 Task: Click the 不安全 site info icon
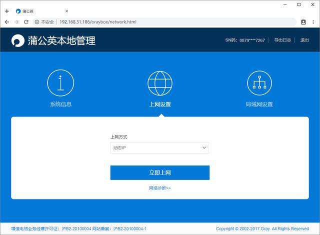coord(37,22)
